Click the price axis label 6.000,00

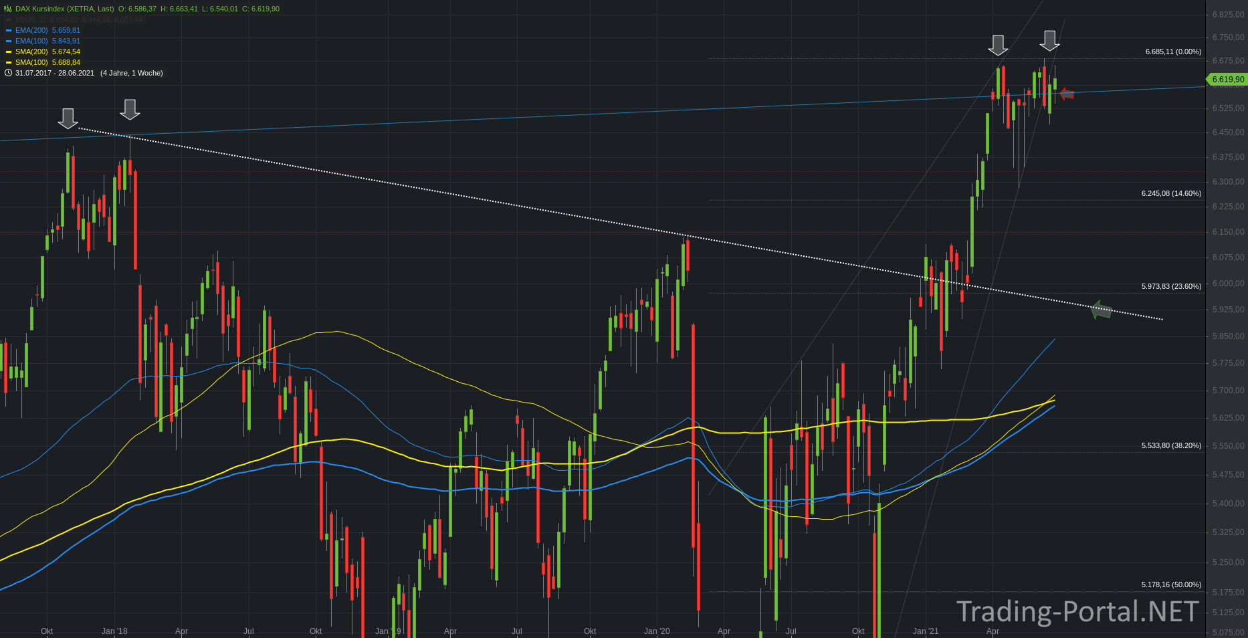tap(1229, 284)
